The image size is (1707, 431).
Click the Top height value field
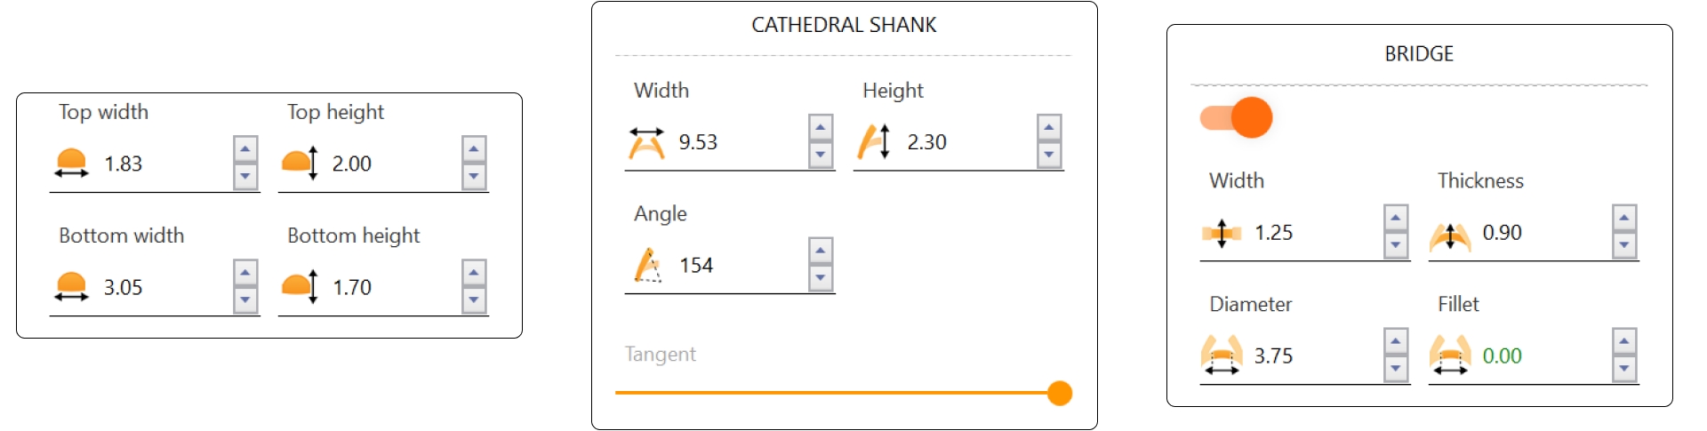391,164
